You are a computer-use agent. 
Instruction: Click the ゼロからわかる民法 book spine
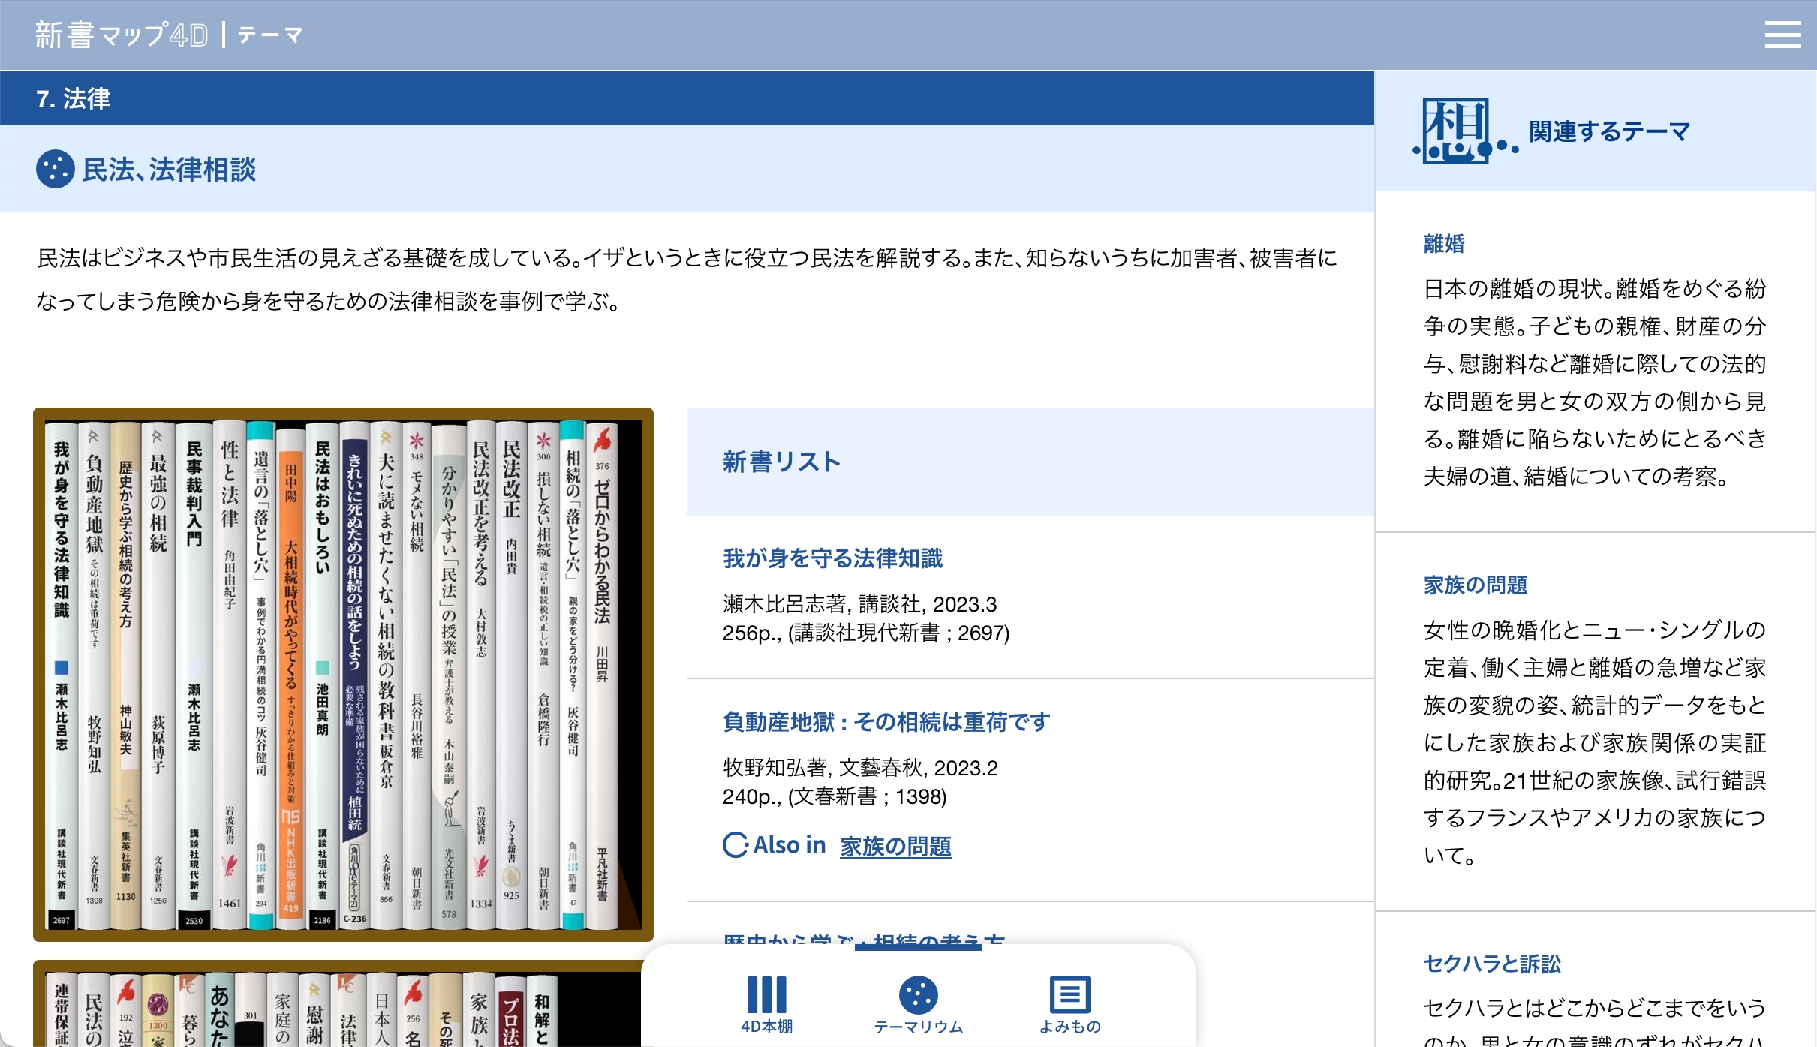pyautogui.click(x=602, y=675)
